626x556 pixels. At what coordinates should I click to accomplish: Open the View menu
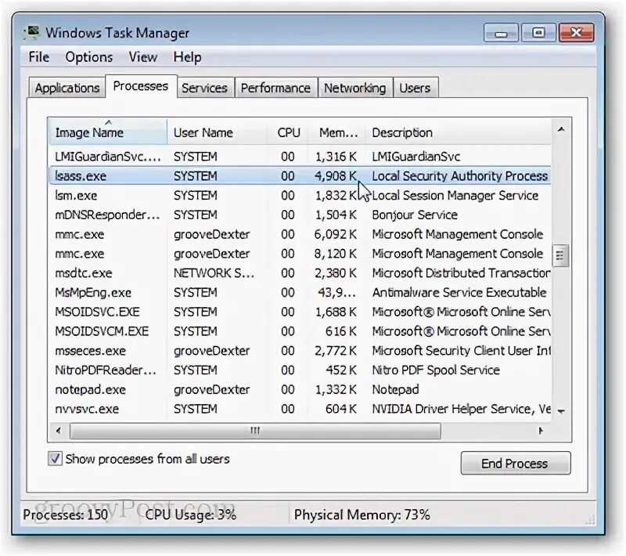pyautogui.click(x=142, y=57)
